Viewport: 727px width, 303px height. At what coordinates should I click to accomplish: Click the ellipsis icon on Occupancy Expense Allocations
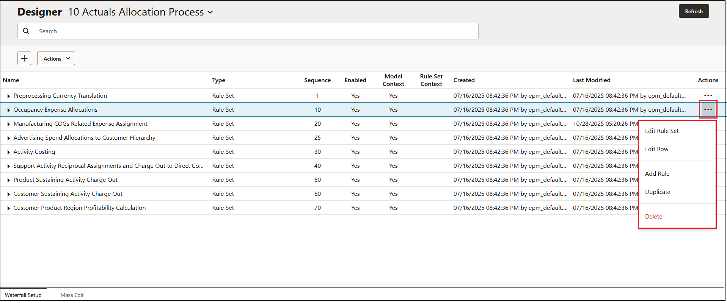point(708,109)
